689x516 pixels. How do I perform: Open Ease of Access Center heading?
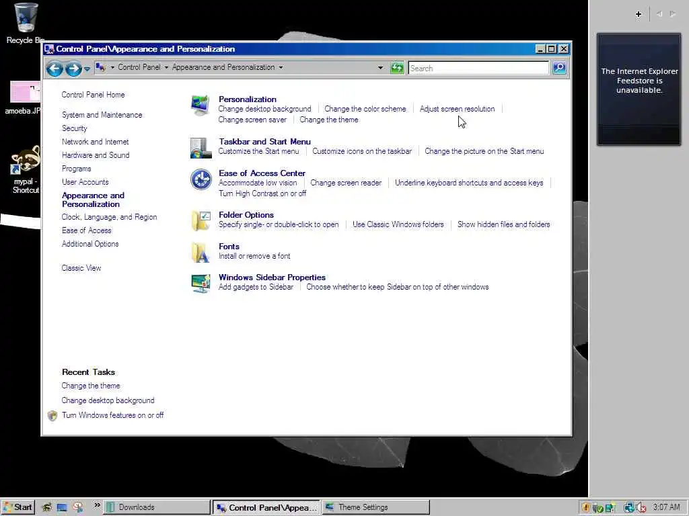(262, 173)
